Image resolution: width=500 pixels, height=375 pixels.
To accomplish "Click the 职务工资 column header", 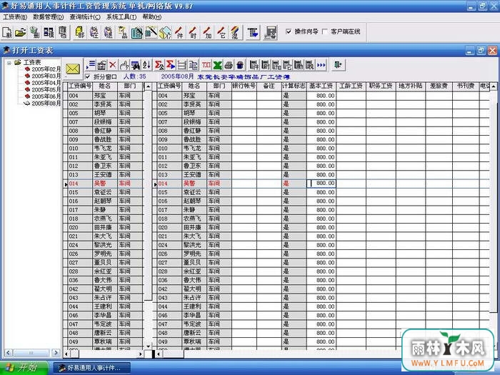I will [x=381, y=86].
